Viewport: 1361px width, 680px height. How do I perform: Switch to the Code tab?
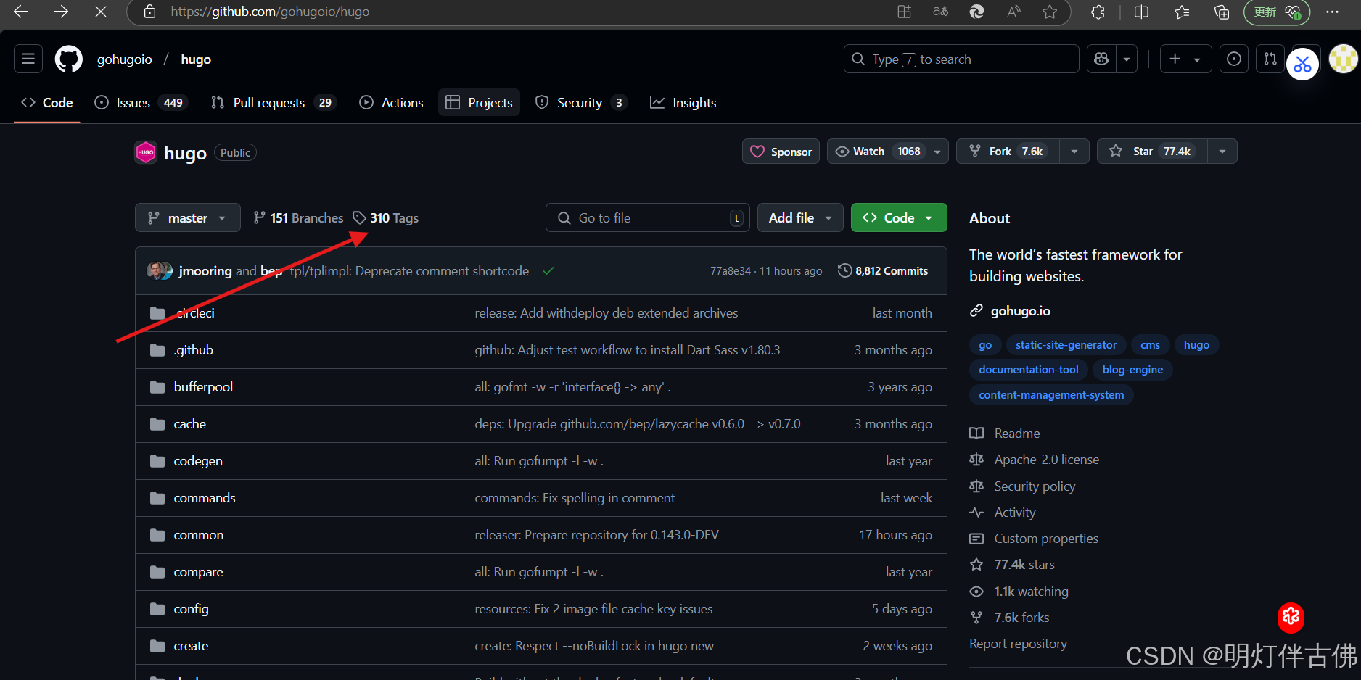47,103
